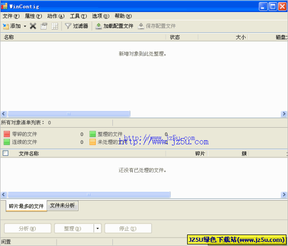Sort by the 状态 column header

[182, 37]
